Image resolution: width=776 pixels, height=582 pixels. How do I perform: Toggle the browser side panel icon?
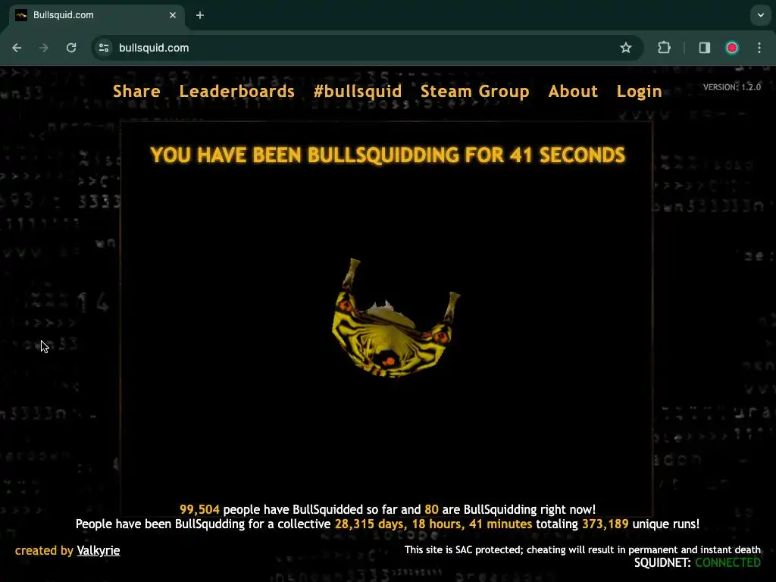(704, 48)
